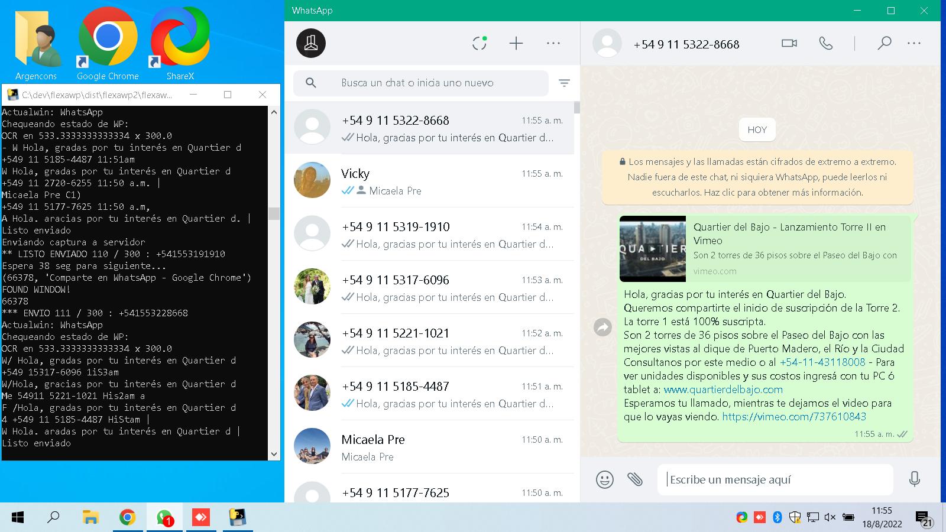
Task: Switch to WhatsApp in the taskbar
Action: tap(164, 518)
